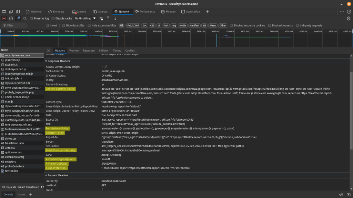This screenshot has height=198, width=353.
Task: Collapse the Response Headers section
Action: [46, 61]
